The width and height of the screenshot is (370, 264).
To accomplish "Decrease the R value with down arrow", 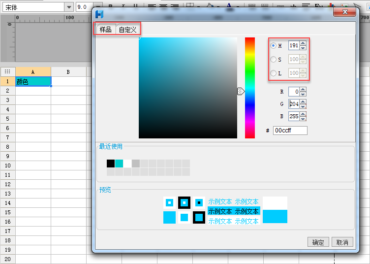I will 303,94.
